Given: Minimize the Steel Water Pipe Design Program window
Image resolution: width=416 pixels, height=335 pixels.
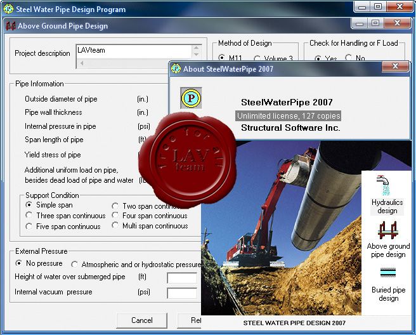Looking at the screenshot, I should (362, 6).
